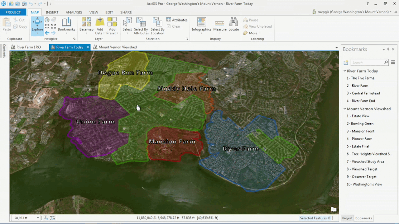The image size is (399, 224).
Task: Open the PROJECT tab
Action: click(x=13, y=12)
